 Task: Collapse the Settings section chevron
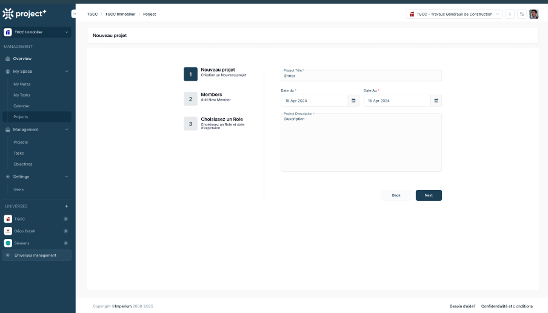[67, 177]
